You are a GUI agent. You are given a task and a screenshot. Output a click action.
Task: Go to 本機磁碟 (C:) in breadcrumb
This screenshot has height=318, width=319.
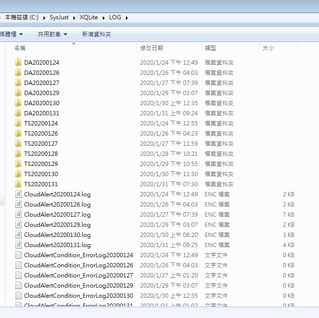pyautogui.click(x=22, y=18)
